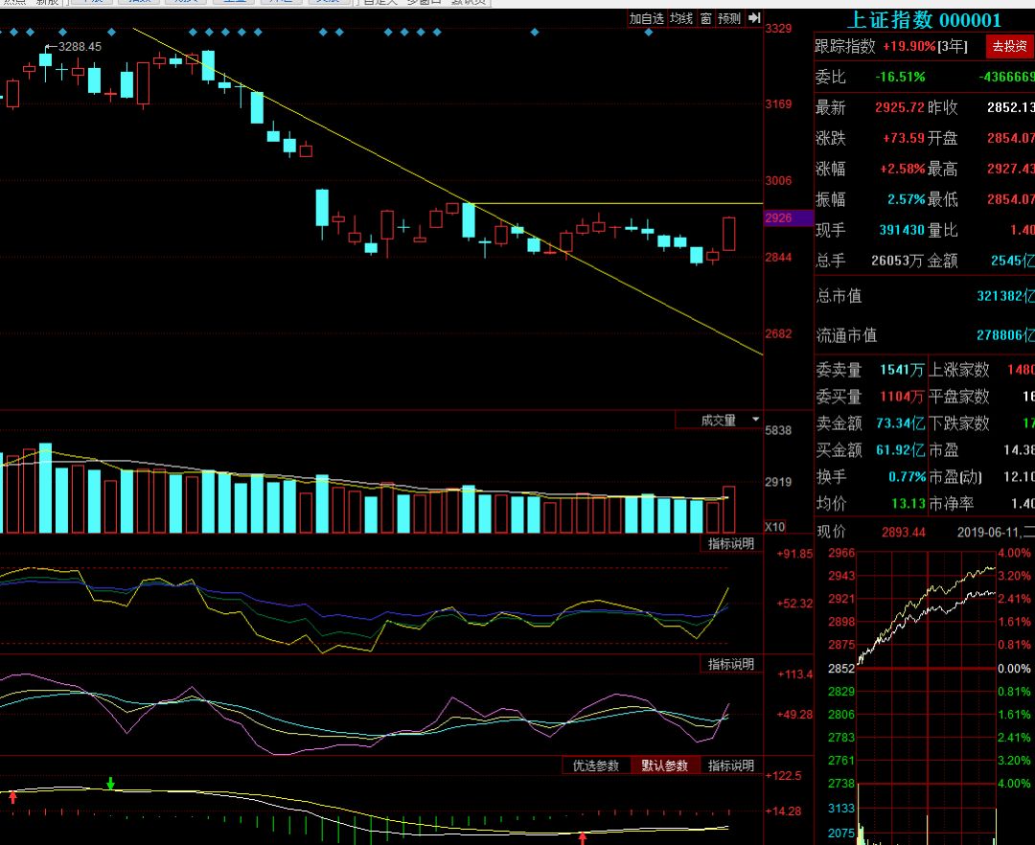Open the 预测 forecast button
The width and height of the screenshot is (1035, 845).
click(x=729, y=18)
